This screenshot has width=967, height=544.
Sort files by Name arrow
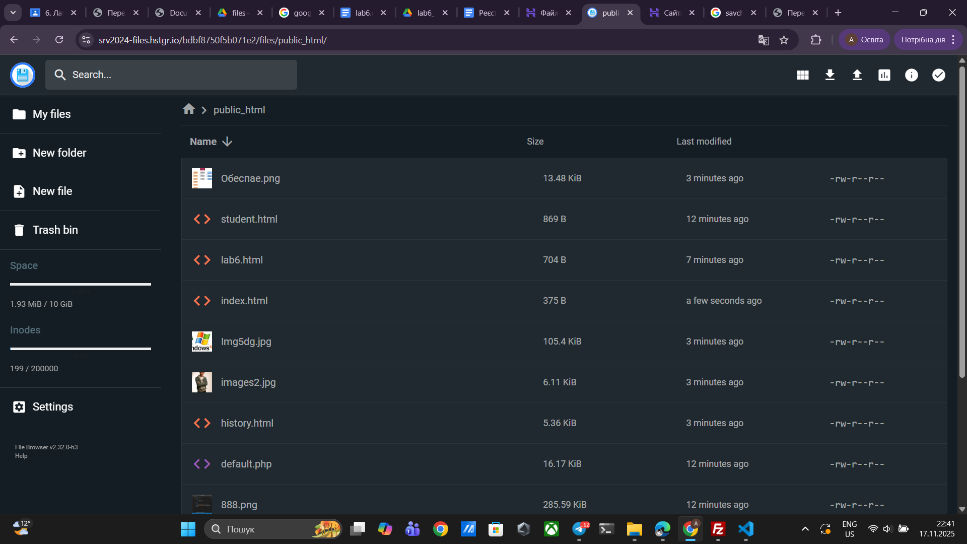point(227,142)
